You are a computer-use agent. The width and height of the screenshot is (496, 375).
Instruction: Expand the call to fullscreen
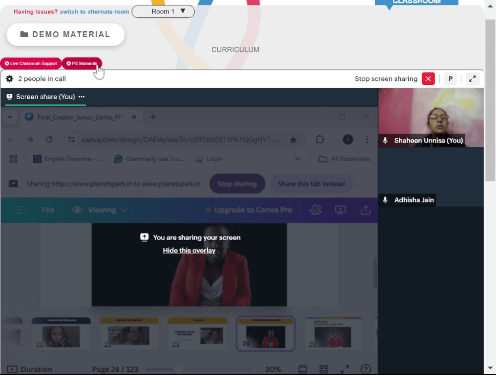click(472, 79)
